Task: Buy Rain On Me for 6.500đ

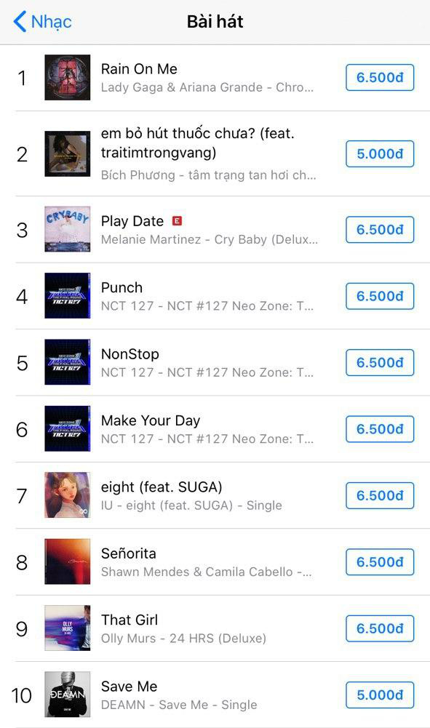Action: (x=380, y=78)
